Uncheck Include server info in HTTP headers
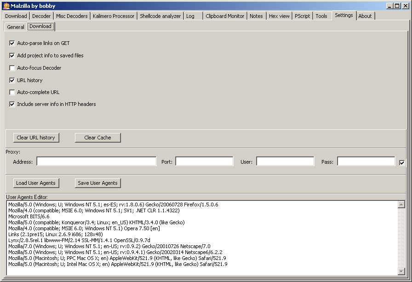The image size is (412, 282). pos(12,104)
